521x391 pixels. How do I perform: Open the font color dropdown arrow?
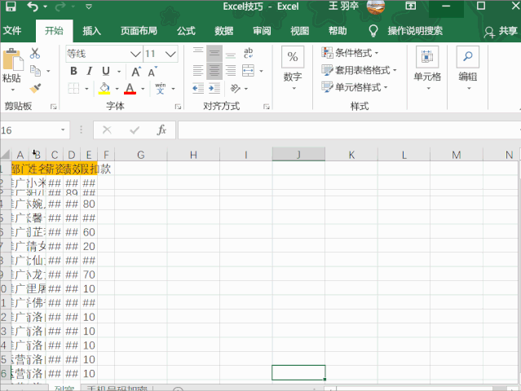pos(143,89)
